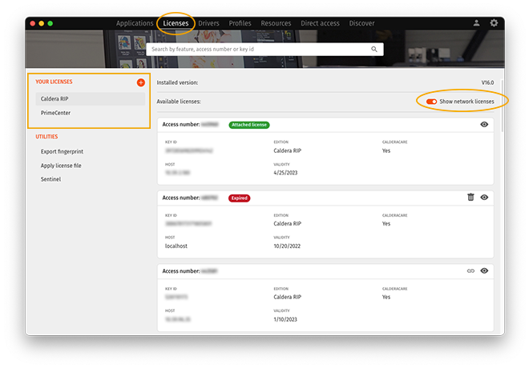Add a new license with the plus icon
This screenshot has width=529, height=368.
tap(141, 82)
